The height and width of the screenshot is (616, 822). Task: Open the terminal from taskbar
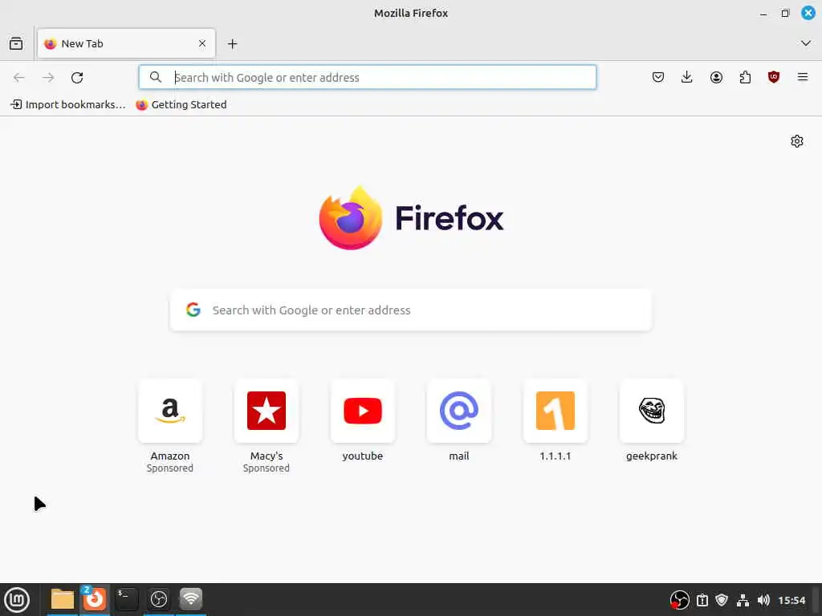tap(126, 599)
